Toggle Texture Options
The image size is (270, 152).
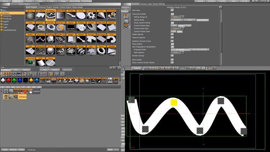click(172, 38)
